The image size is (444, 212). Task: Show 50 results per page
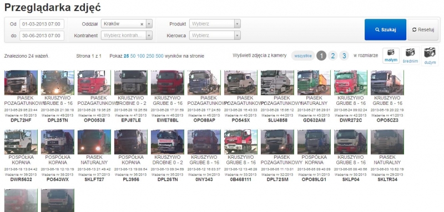tap(133, 56)
